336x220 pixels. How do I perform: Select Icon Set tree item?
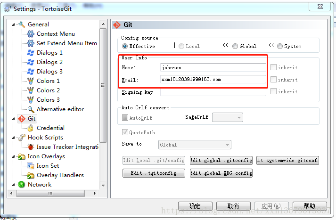(x=48, y=166)
